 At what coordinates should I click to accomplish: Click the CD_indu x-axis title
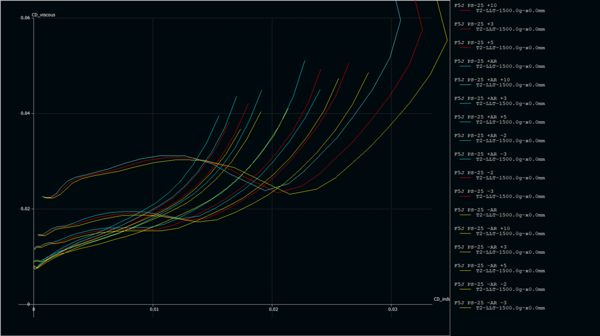441,299
